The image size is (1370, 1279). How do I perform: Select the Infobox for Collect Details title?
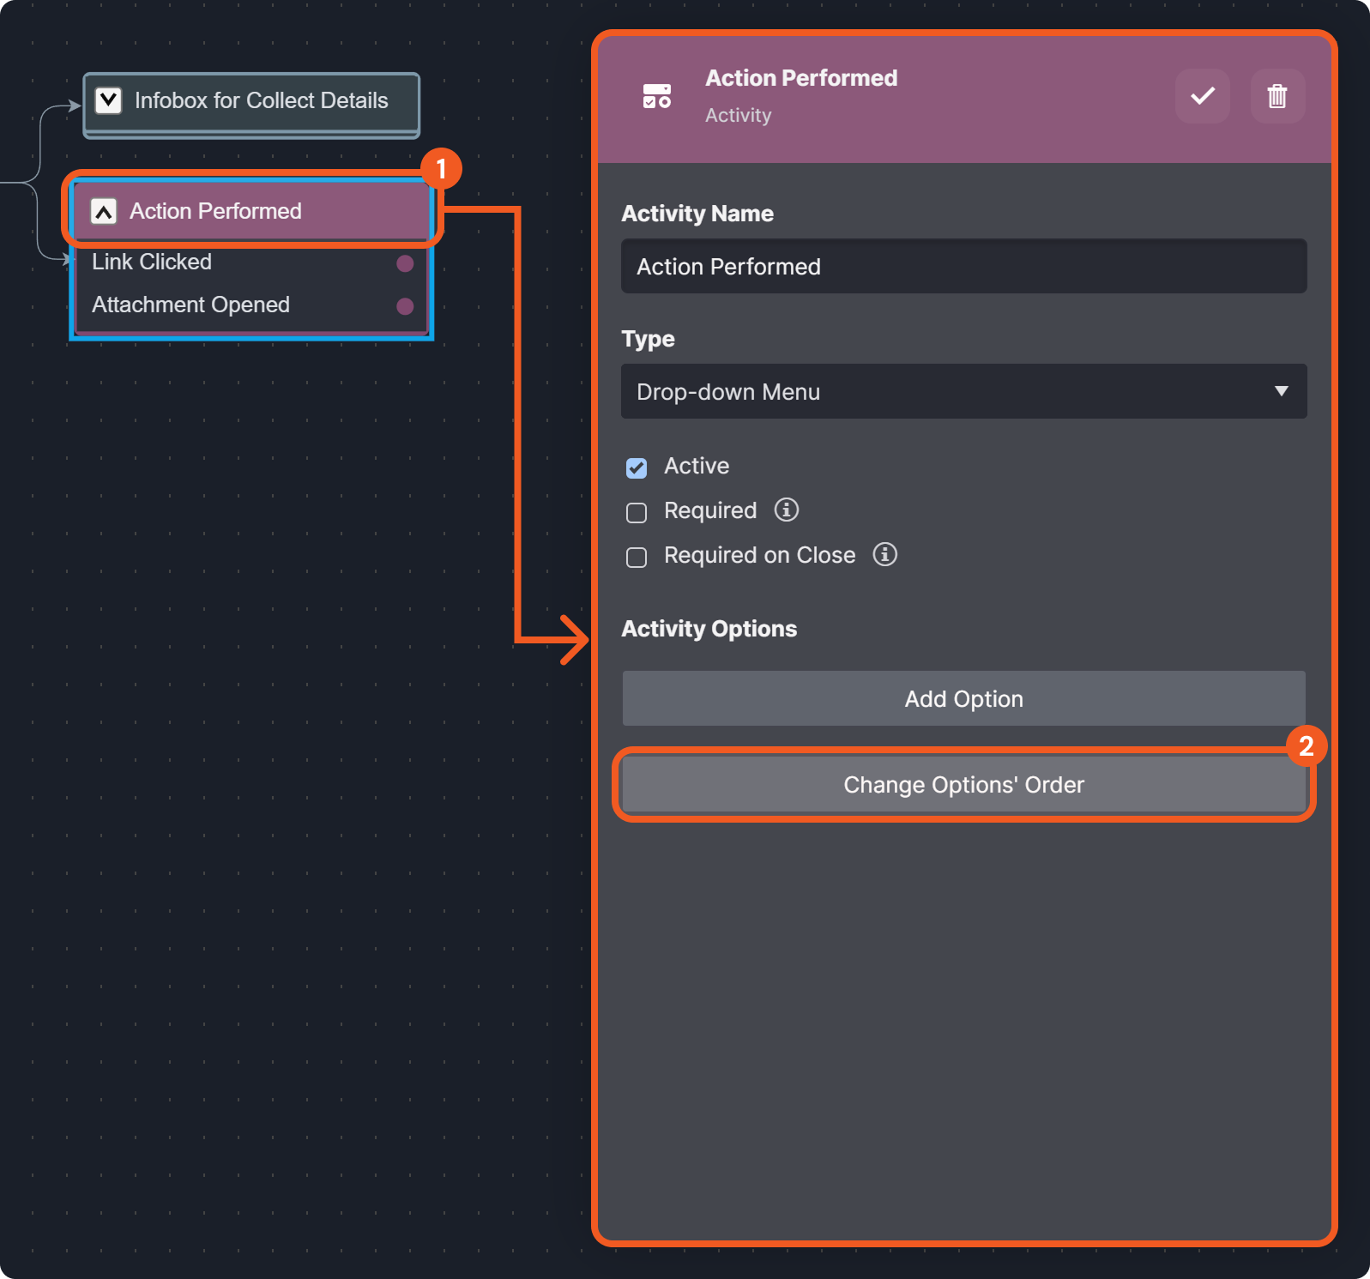(x=261, y=101)
